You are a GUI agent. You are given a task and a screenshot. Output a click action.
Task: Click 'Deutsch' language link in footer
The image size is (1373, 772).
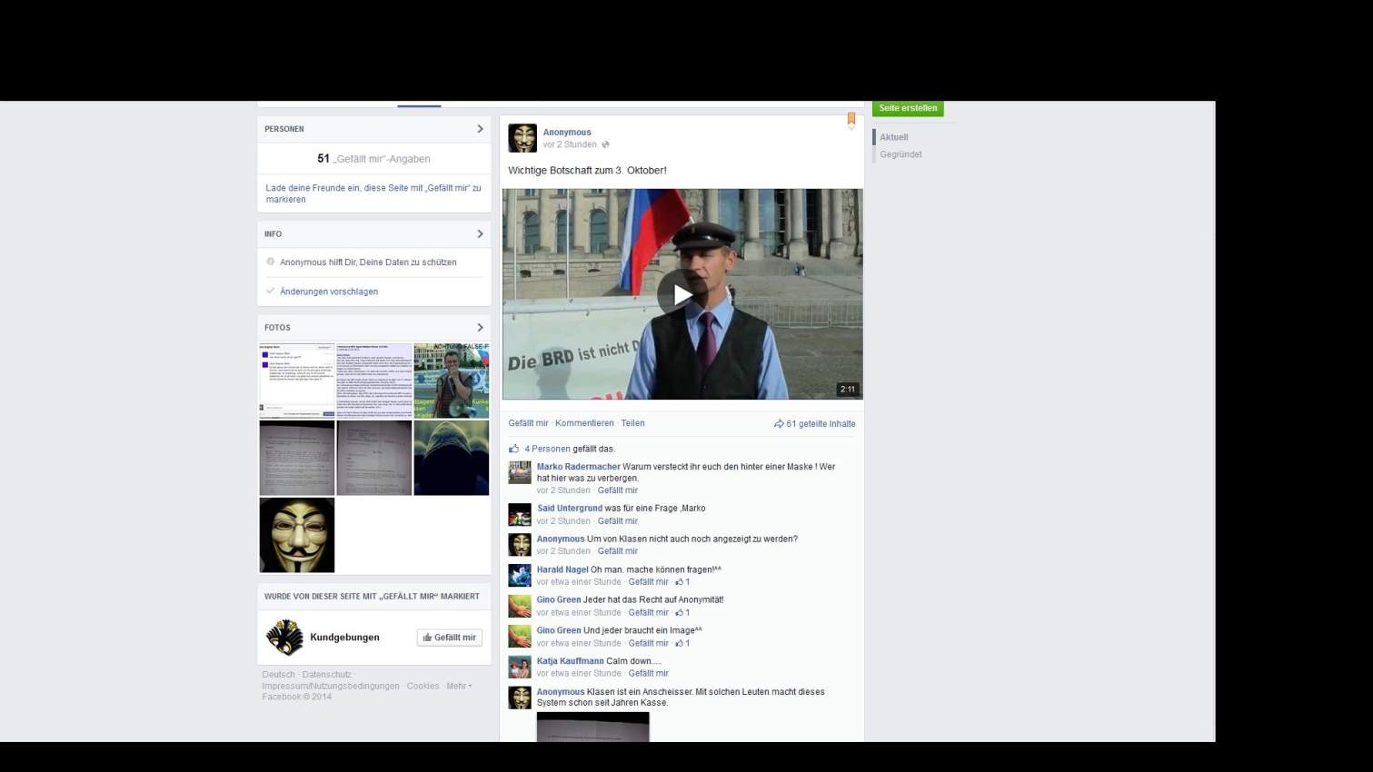point(278,675)
